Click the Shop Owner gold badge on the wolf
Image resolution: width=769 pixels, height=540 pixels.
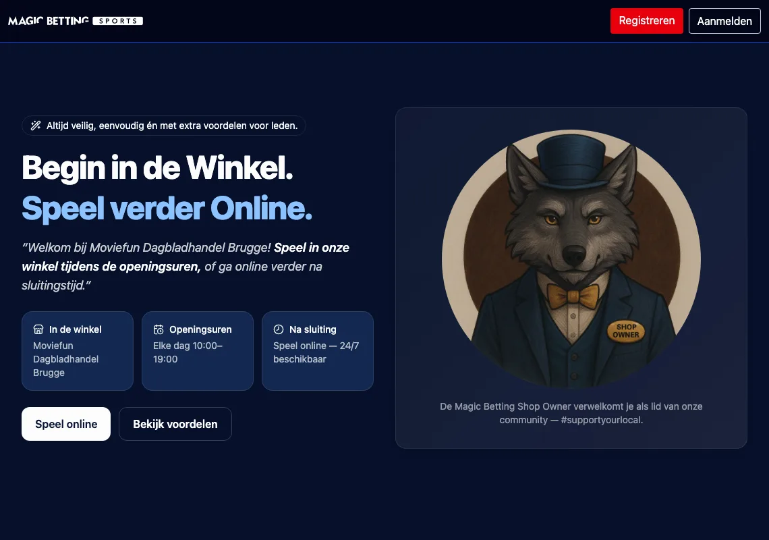626,331
